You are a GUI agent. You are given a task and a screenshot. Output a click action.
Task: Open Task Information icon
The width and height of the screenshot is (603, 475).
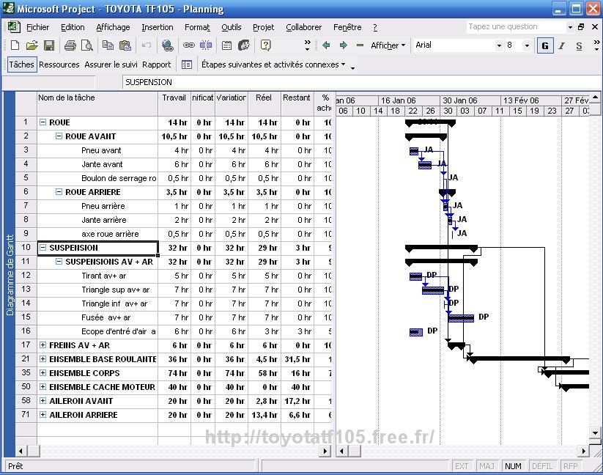(227, 45)
